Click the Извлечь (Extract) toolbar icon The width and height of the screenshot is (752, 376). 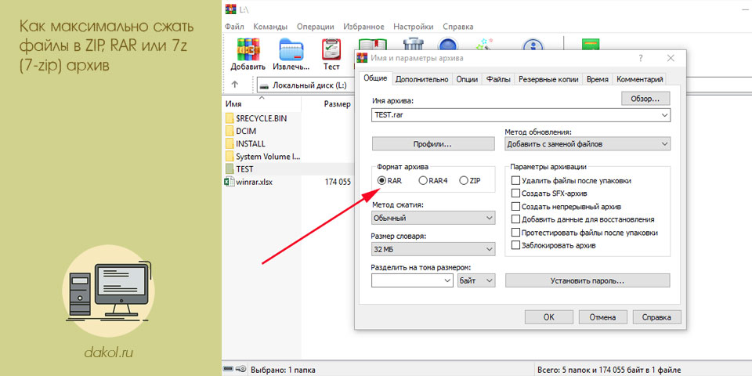(x=291, y=49)
